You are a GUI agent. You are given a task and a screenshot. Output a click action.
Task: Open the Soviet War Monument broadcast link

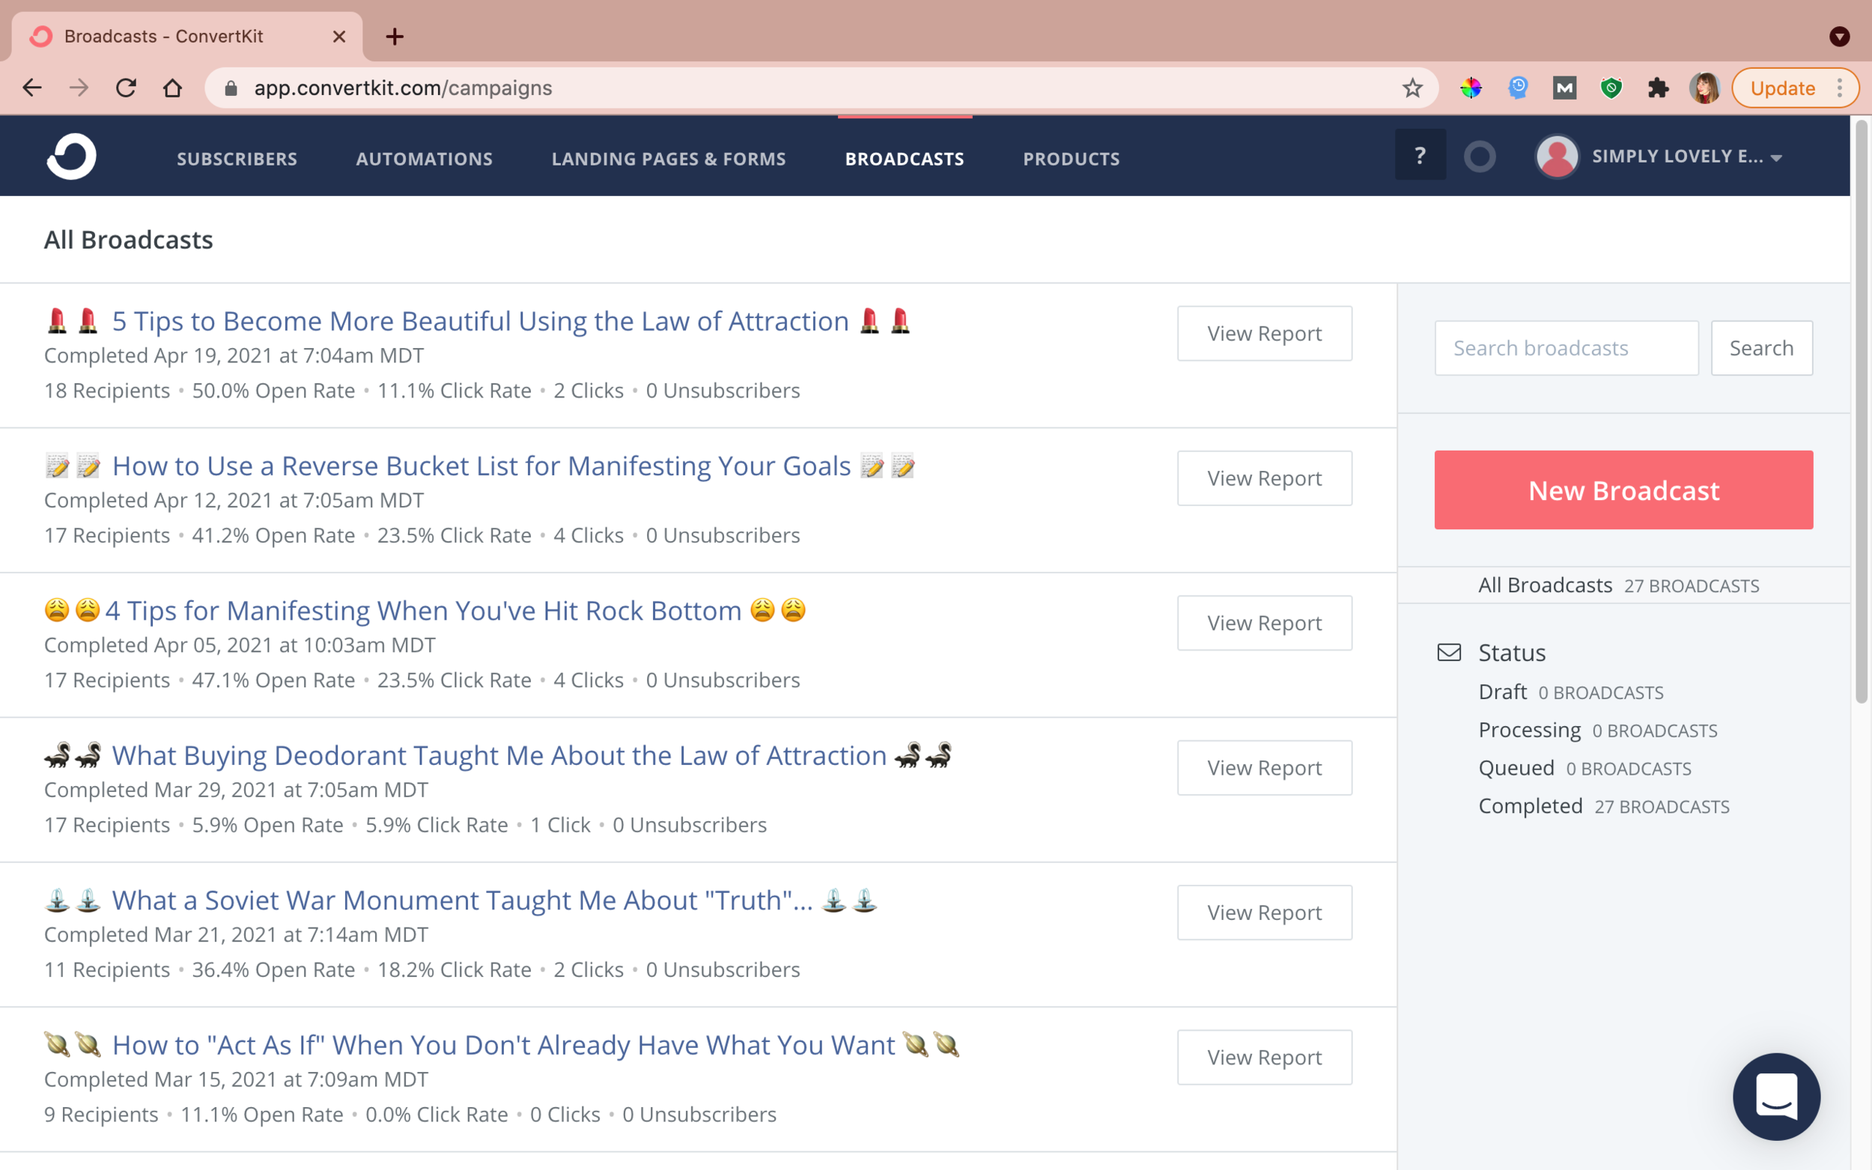462,900
